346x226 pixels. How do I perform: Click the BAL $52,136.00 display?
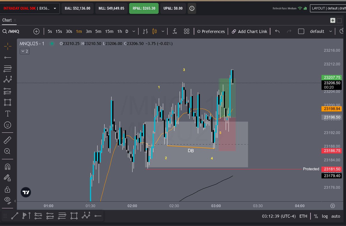click(77, 8)
